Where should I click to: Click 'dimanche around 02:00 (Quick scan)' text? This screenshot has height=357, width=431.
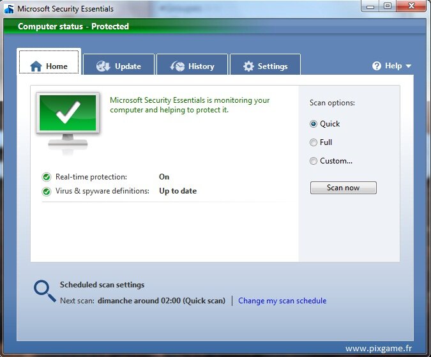coord(162,301)
